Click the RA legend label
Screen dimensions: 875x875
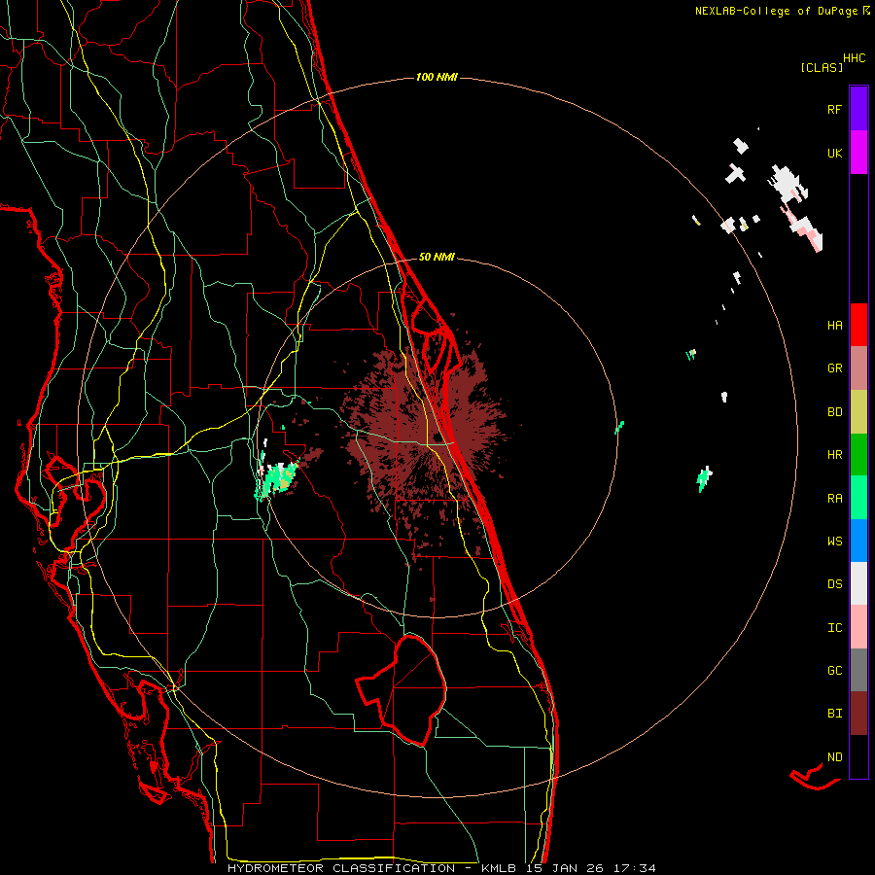pos(834,499)
